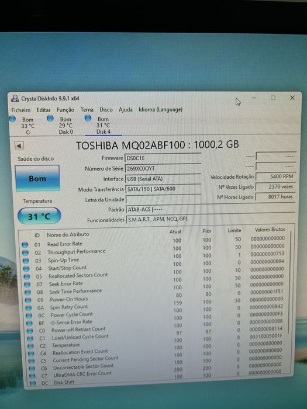Screen dimensions: 307x409
Task: Open the Ajuda menu
Action: 126,110
